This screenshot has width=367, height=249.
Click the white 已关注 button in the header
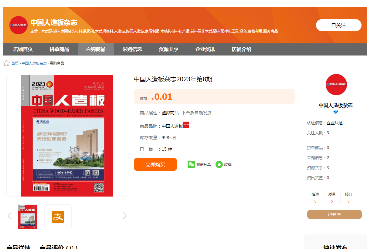[339, 25]
